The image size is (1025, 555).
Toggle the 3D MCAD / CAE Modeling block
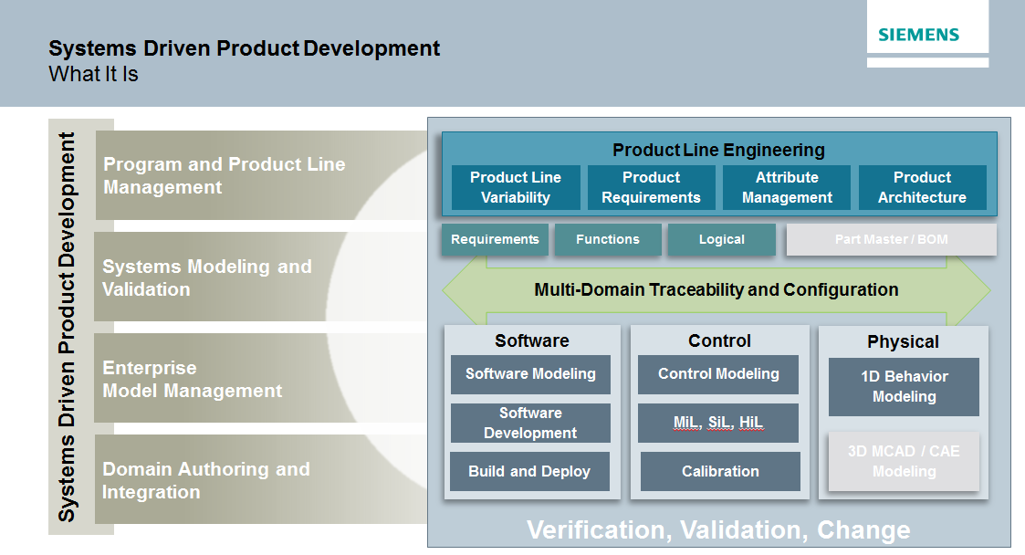point(903,462)
